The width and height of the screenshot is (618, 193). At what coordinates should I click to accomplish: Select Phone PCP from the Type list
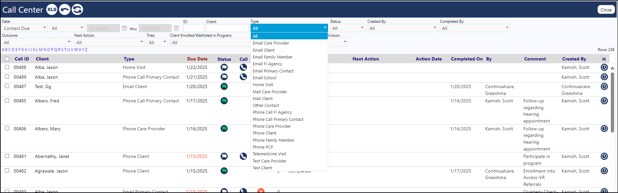289,147
